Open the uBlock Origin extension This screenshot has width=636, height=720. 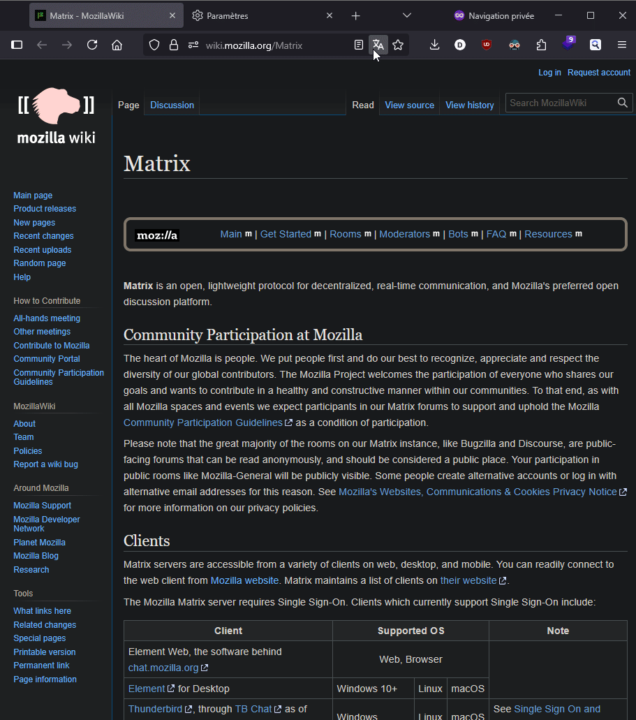[487, 45]
